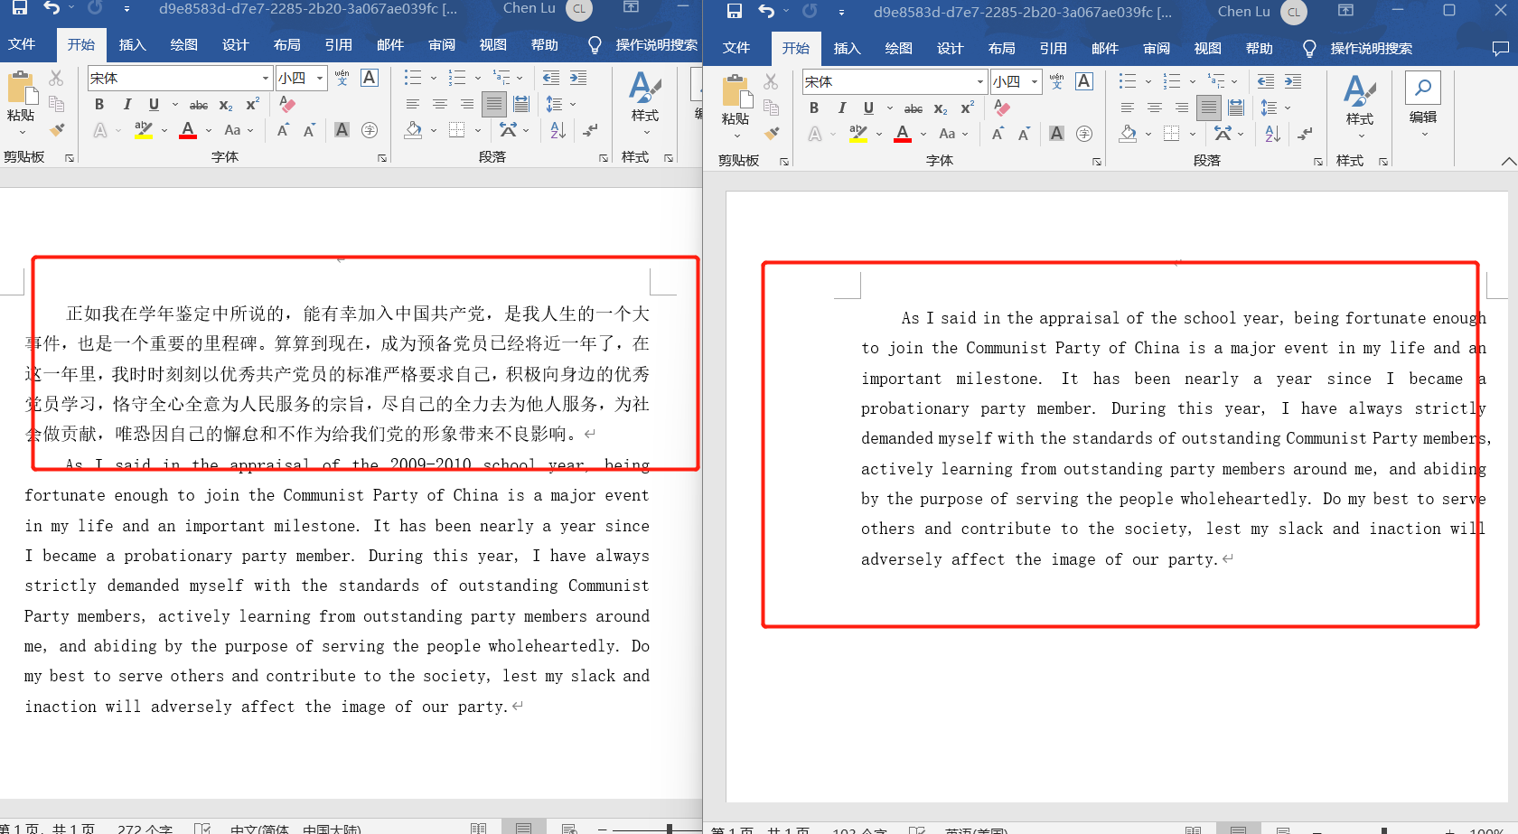The image size is (1518, 834).
Task: Cut selection using scissors in the left window
Action: click(56, 79)
